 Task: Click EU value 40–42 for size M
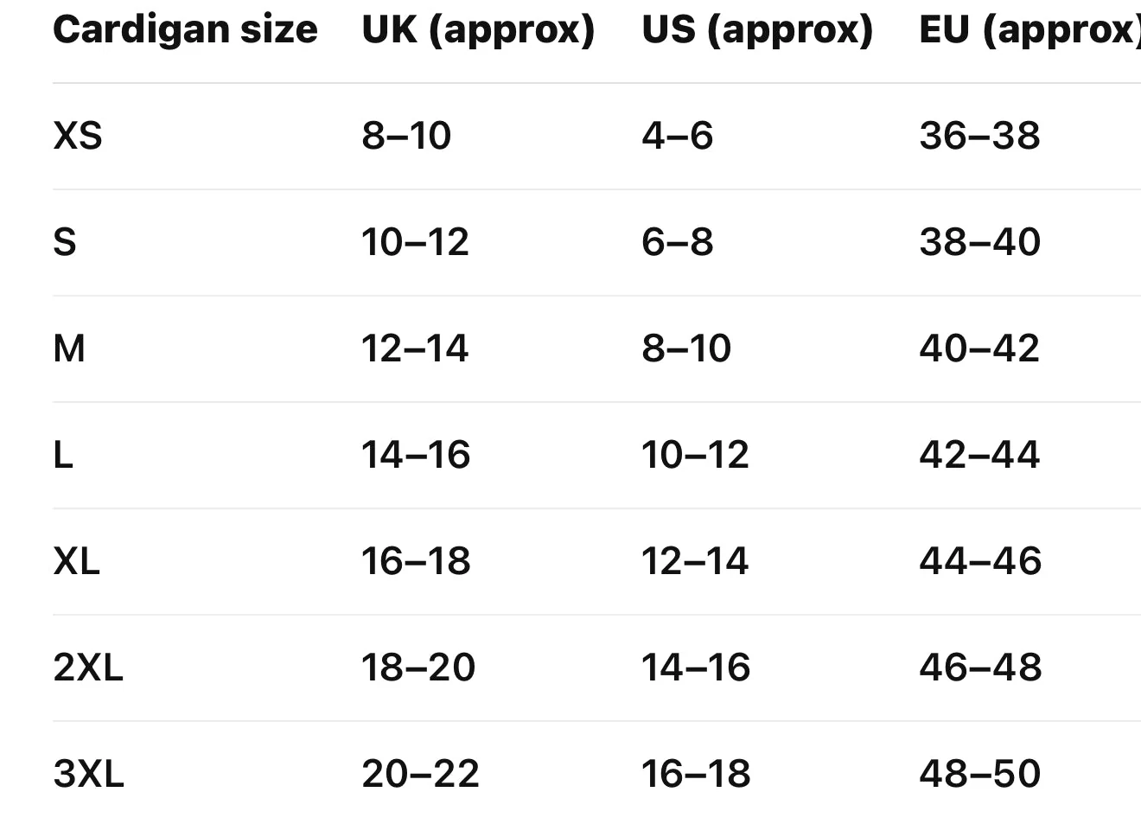click(x=979, y=348)
